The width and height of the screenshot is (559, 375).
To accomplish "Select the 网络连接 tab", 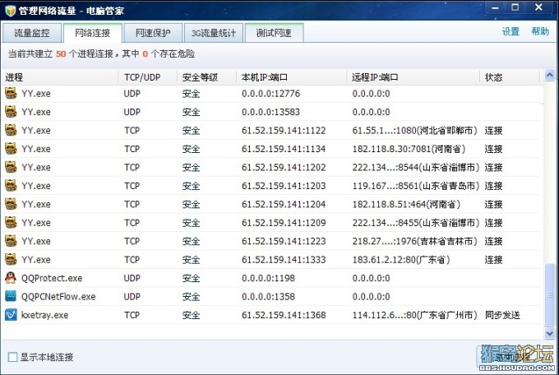I will click(x=92, y=33).
